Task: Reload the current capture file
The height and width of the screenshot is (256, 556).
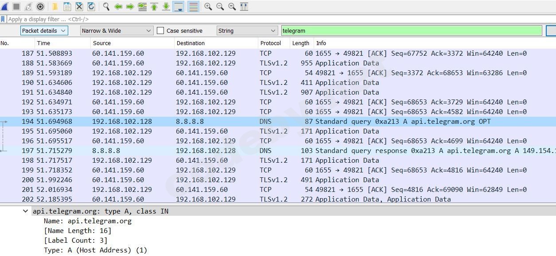Action: 91,7
